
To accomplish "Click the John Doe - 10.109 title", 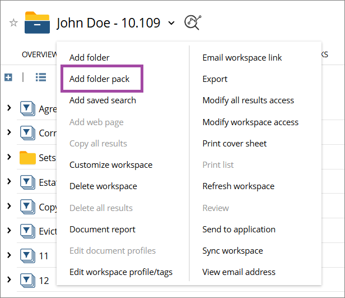I will [108, 23].
